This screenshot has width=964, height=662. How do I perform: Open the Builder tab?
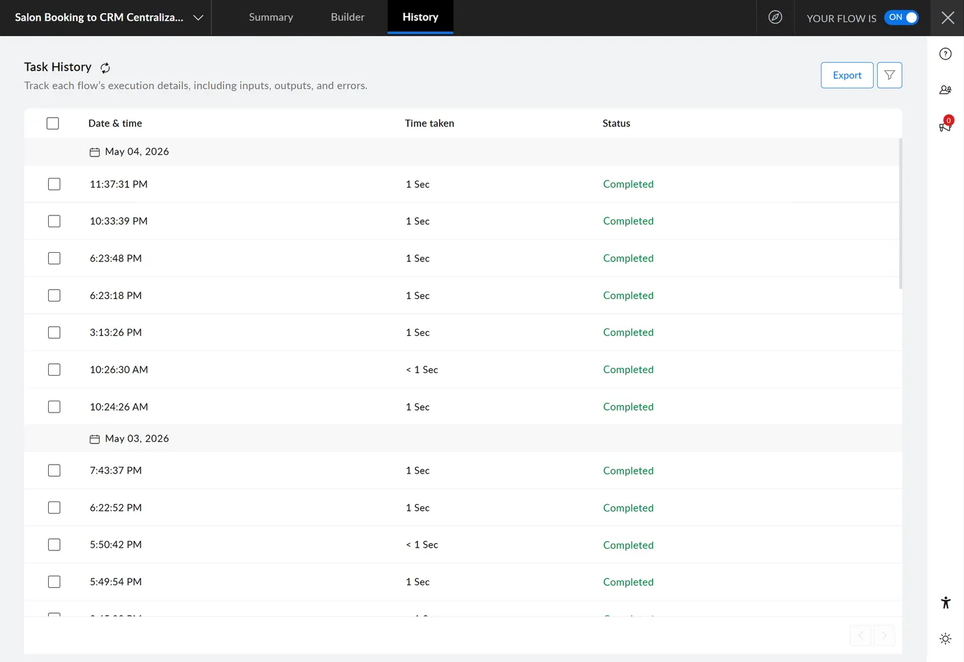[347, 17]
